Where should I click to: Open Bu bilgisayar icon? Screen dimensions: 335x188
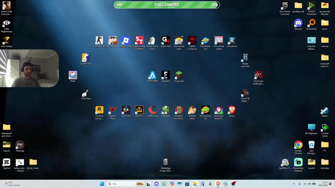(311, 129)
